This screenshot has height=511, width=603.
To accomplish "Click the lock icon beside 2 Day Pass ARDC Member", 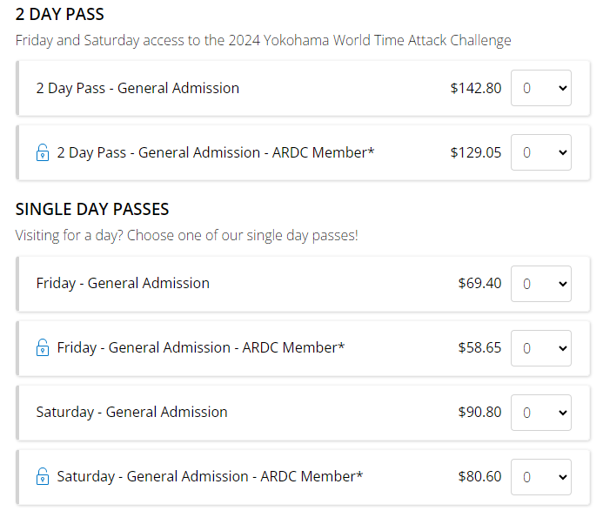I will coord(42,153).
